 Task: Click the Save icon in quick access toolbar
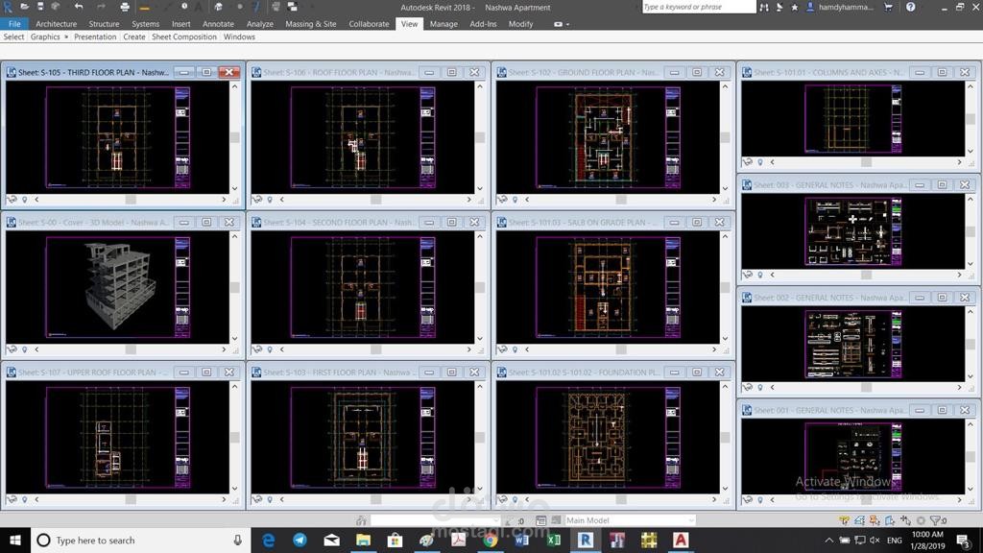tap(40, 7)
